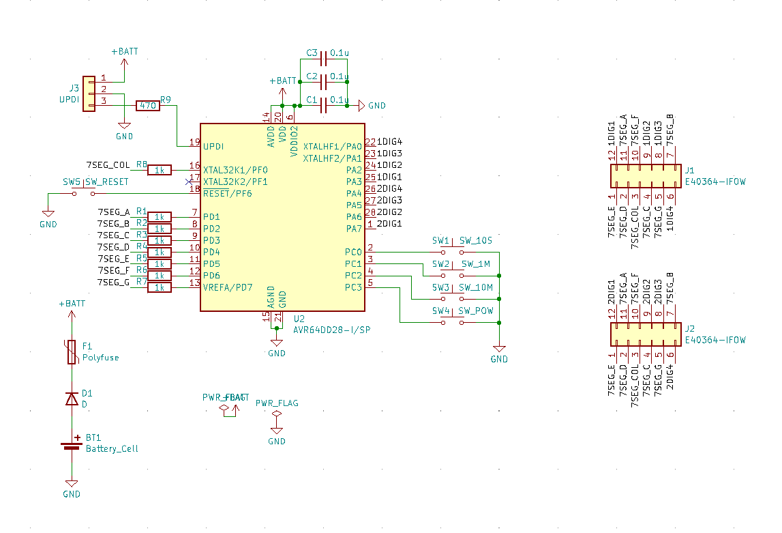Screen dimensions: 782x533
Task: Click the no-connect marker on XTAL32K2/PF1
Action: pyautogui.click(x=189, y=182)
